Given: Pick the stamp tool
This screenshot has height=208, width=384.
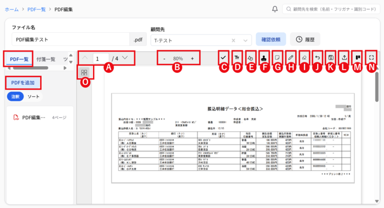Looking at the screenshot, I should tap(264, 58).
